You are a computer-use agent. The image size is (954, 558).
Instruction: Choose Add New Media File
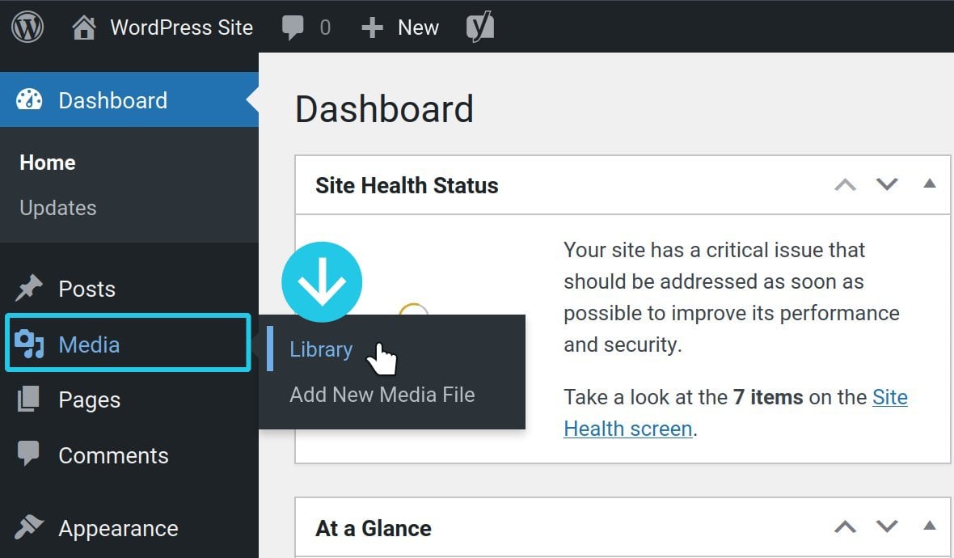click(x=382, y=395)
